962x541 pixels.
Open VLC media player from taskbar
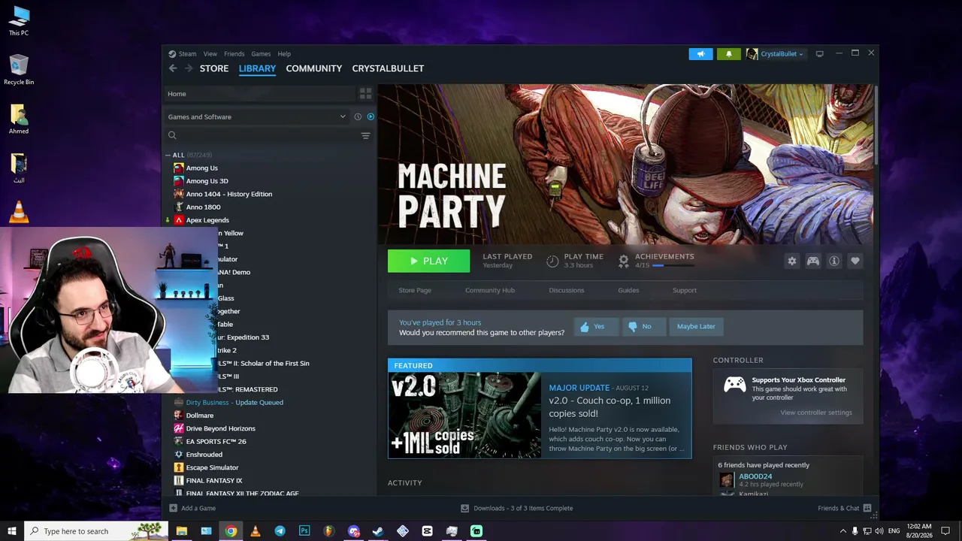pyautogui.click(x=256, y=531)
